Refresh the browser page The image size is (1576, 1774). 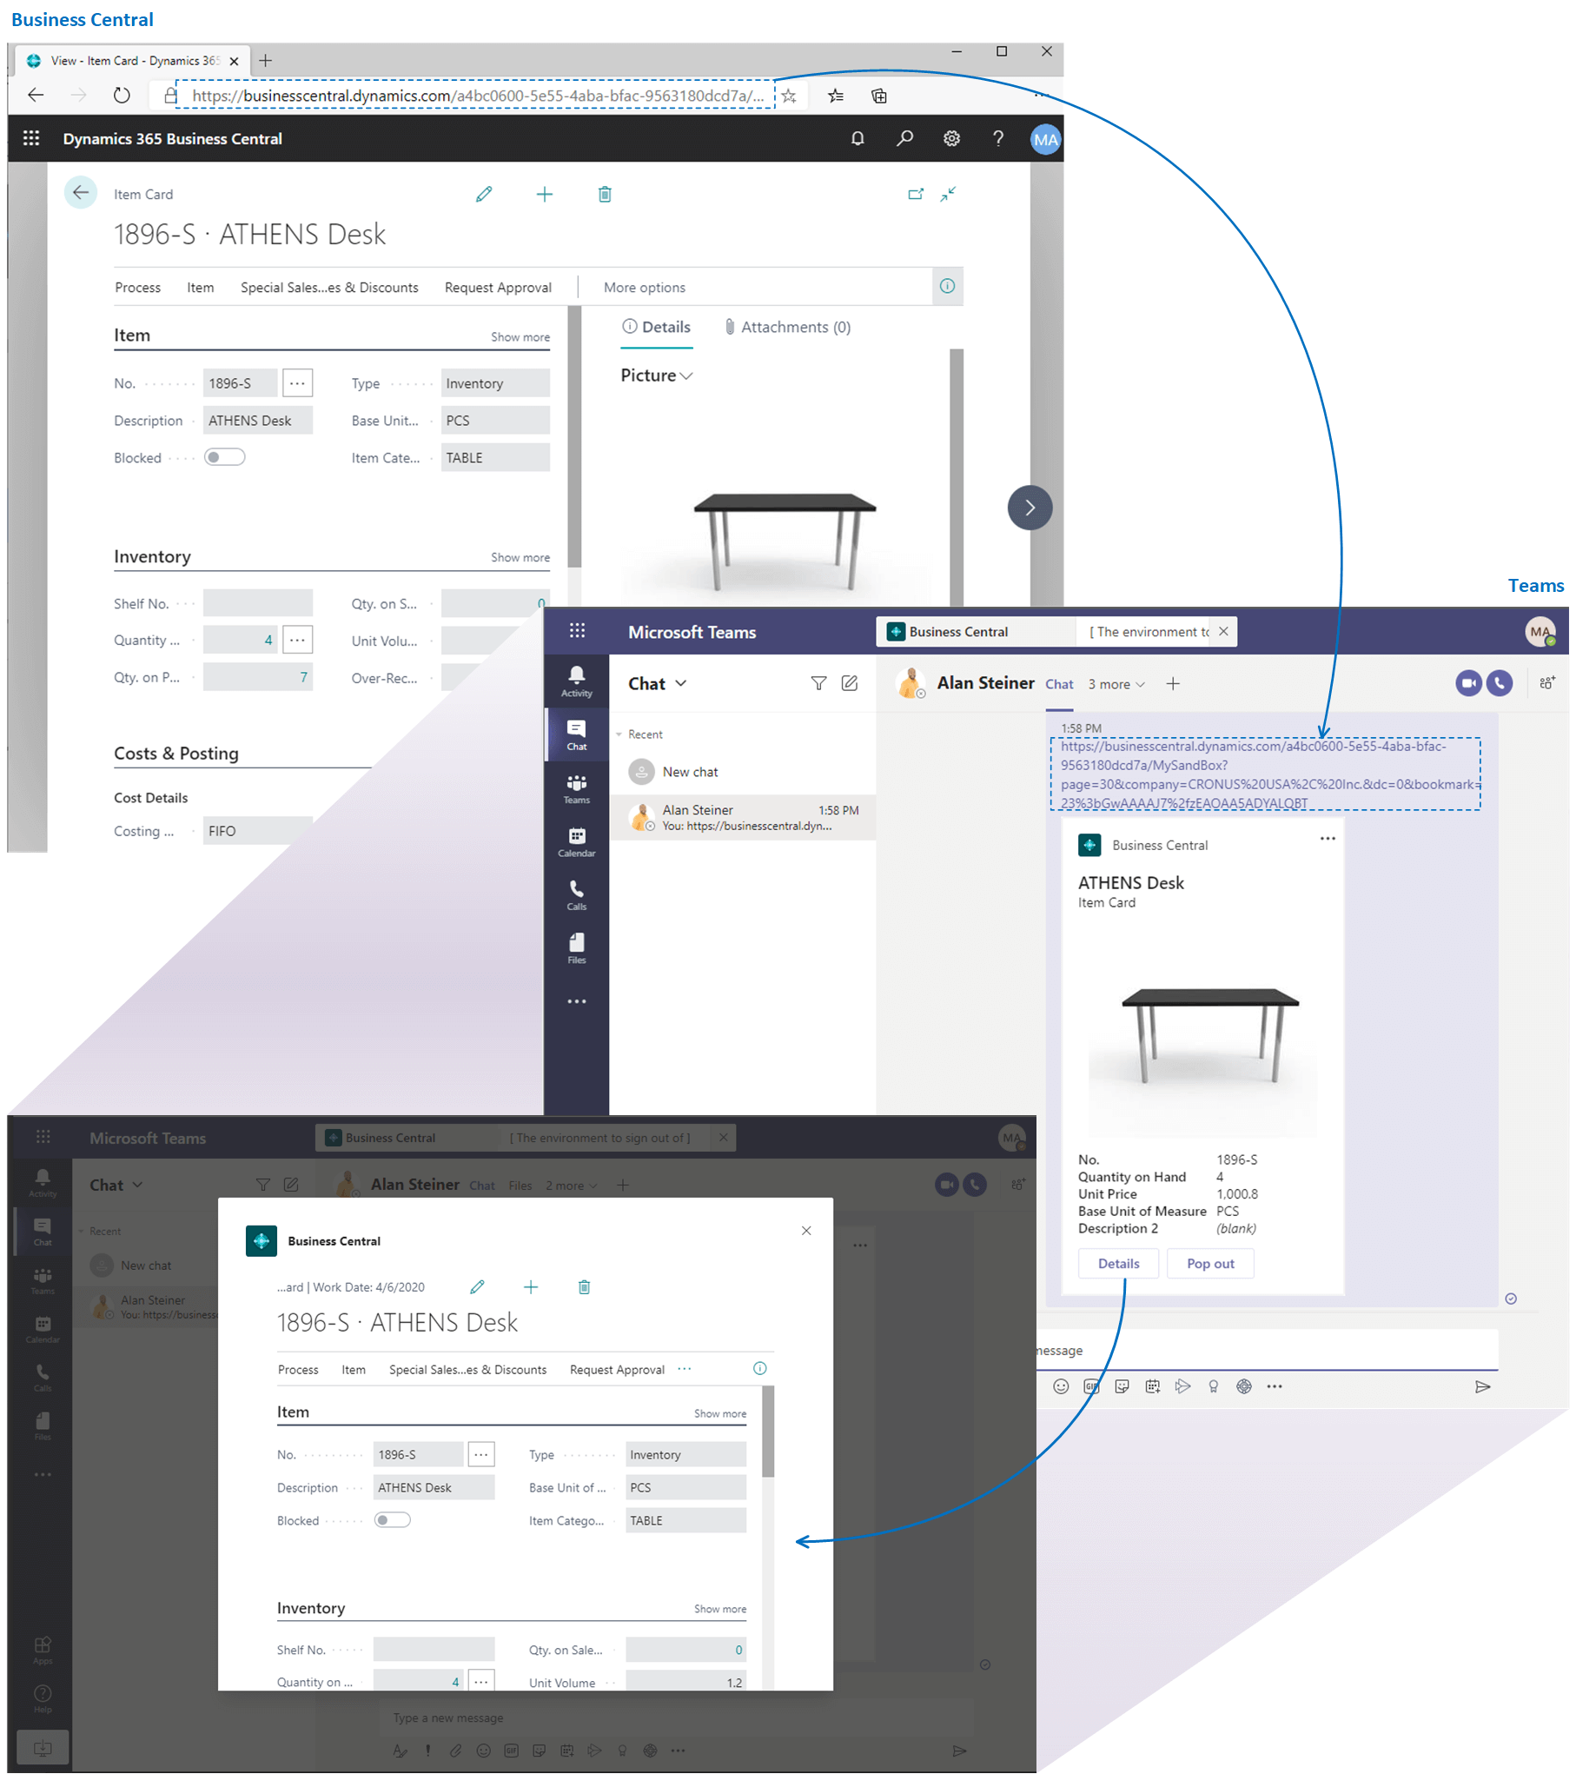pyautogui.click(x=122, y=96)
